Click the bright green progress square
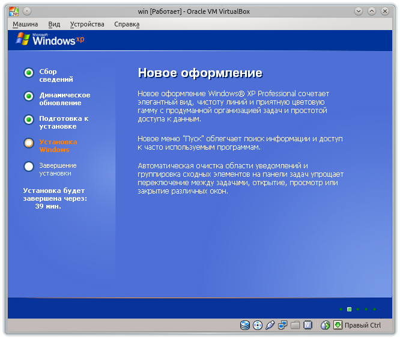 point(349,310)
